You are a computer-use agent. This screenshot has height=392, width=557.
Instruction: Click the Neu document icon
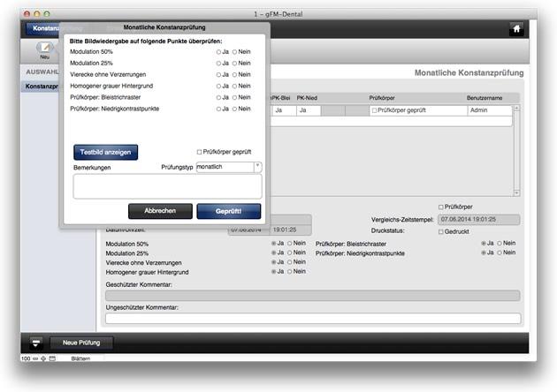point(45,47)
